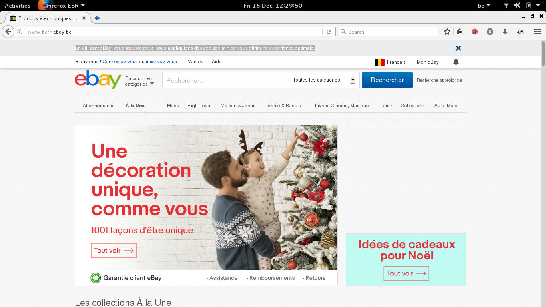Dismiss the cookie notice with the X
The width and height of the screenshot is (546, 307).
click(458, 48)
